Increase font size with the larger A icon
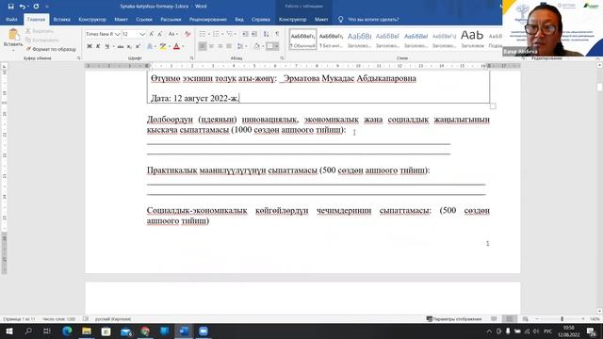This screenshot has height=339, width=603. (152, 34)
